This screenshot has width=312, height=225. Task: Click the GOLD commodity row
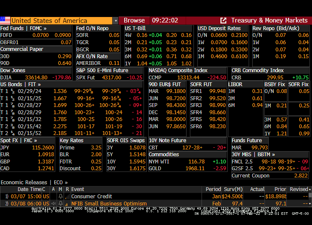coord(187,169)
